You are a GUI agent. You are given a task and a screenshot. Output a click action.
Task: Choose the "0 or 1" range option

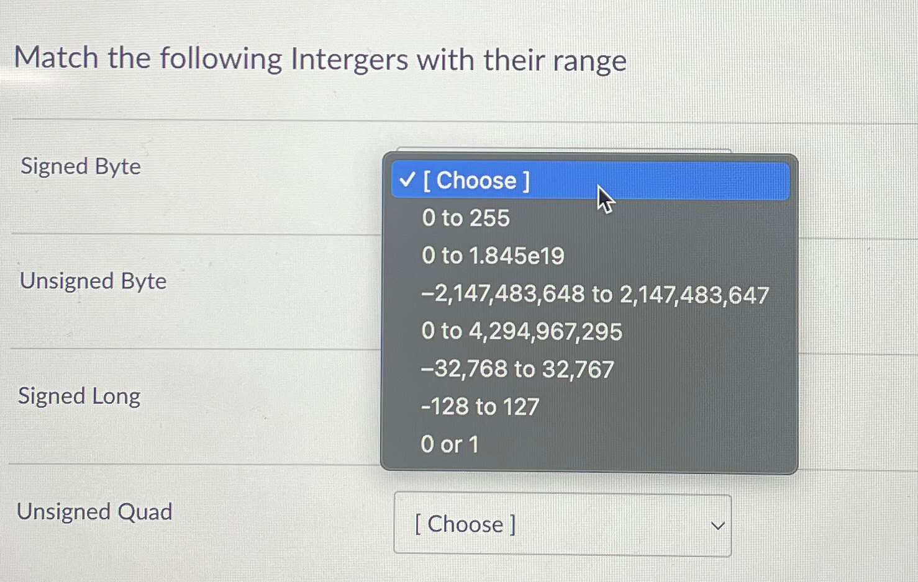450,444
